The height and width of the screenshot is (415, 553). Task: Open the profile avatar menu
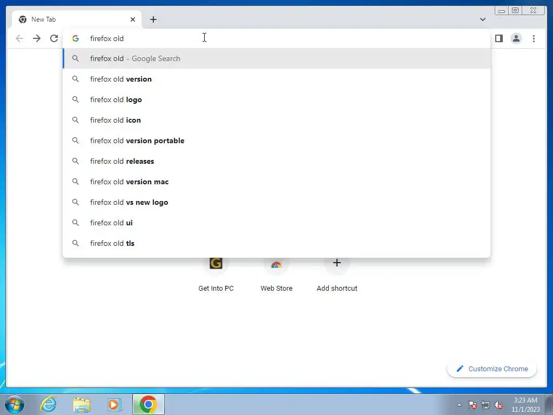tap(516, 38)
